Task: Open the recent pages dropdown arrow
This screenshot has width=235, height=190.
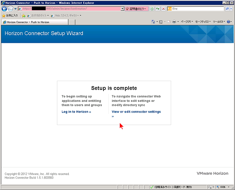Action: [x=15, y=9]
